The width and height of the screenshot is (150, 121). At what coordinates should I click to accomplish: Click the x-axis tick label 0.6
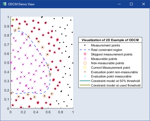(x=48, y=112)
